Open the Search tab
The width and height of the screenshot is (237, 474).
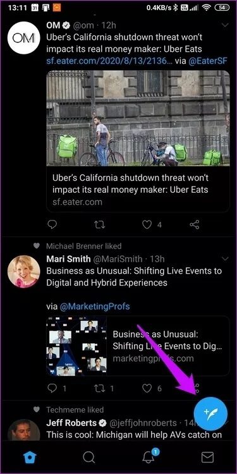coord(89,457)
